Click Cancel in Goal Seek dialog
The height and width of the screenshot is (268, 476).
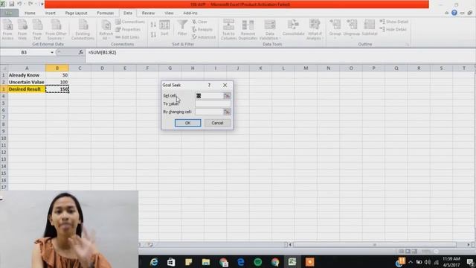(217, 123)
